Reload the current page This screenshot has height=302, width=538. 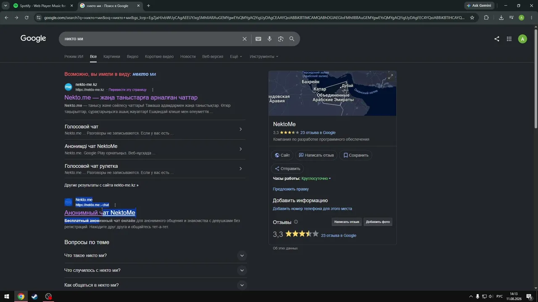pos(26,18)
